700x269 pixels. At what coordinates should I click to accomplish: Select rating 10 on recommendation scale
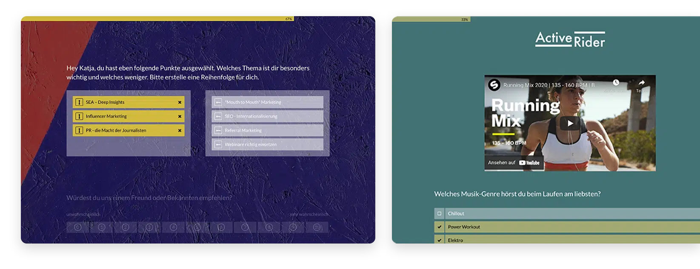coord(317,227)
